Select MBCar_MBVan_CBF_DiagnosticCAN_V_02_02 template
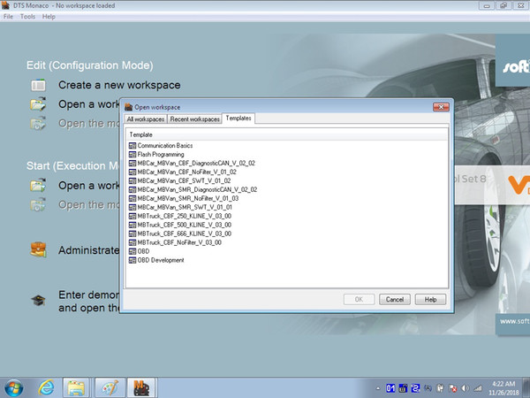This screenshot has height=398, width=530. pyautogui.click(x=192, y=163)
